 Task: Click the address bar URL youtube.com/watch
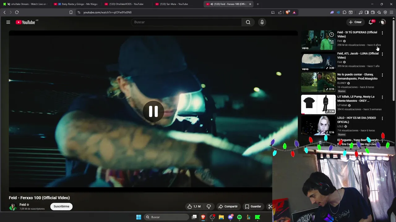(x=107, y=12)
